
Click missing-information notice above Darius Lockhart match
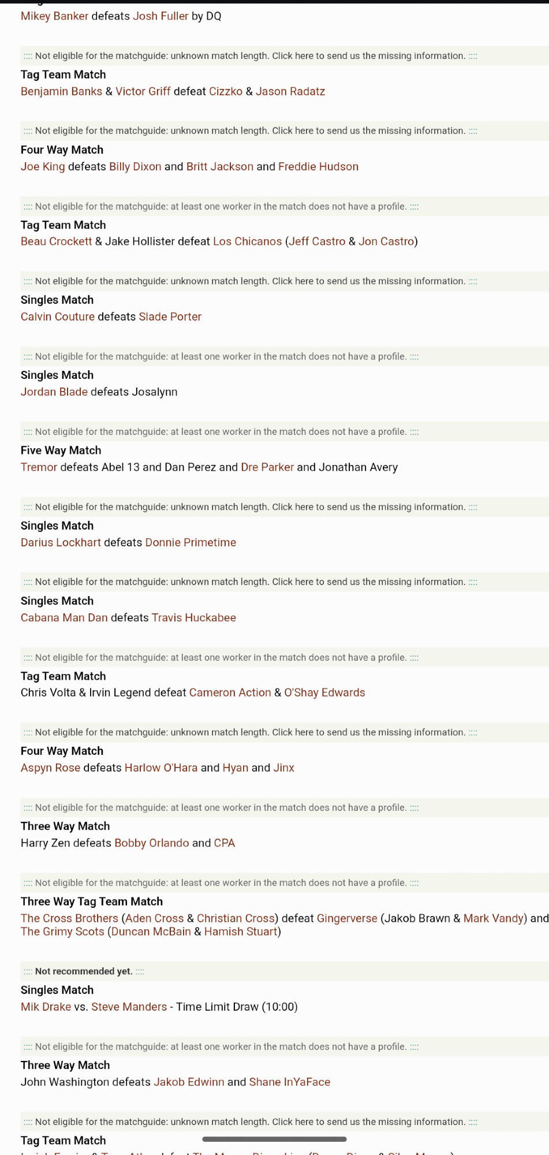(x=250, y=507)
